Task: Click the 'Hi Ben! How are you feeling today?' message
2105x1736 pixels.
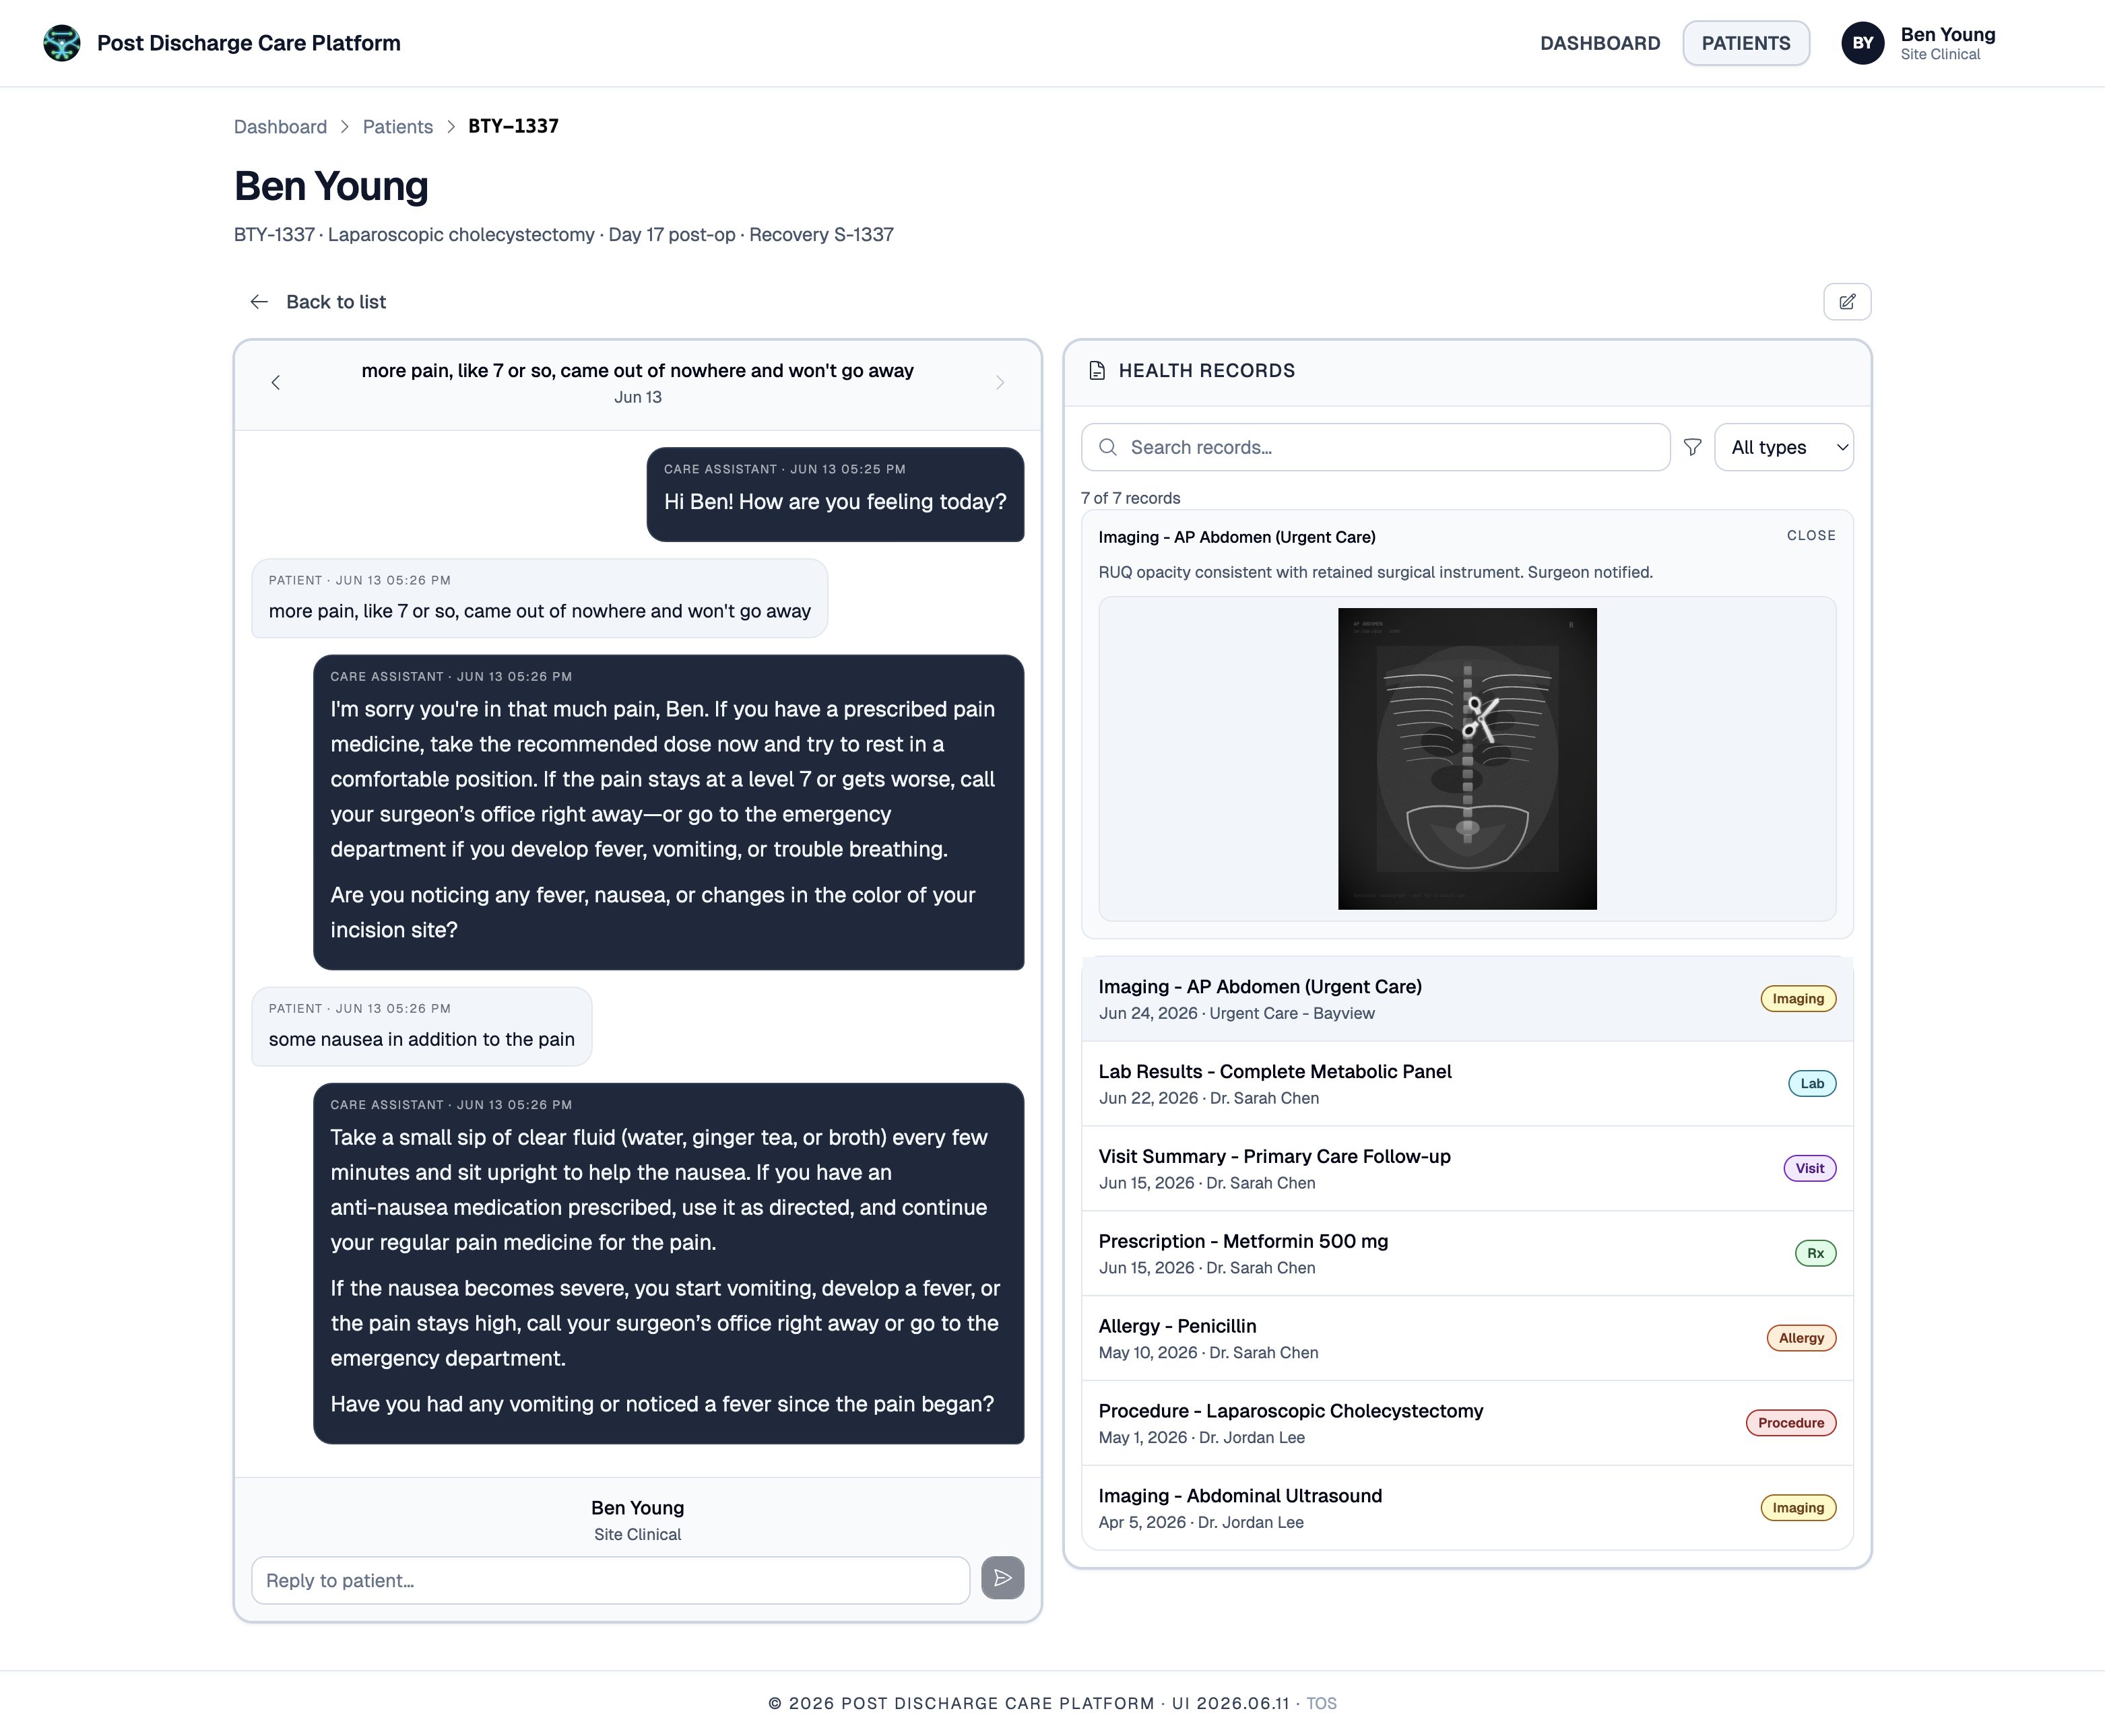Action: pos(835,494)
